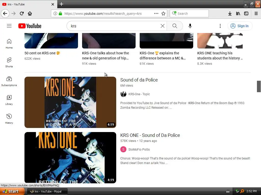
Task: Open the KRS-One - Topic channel
Action: (139, 94)
